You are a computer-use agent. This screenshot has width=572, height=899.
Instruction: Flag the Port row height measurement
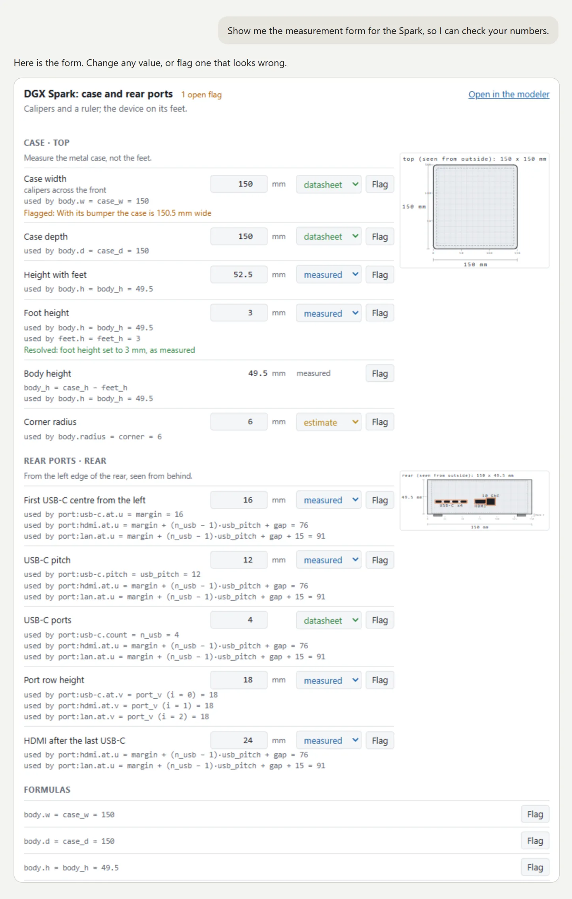tap(380, 680)
